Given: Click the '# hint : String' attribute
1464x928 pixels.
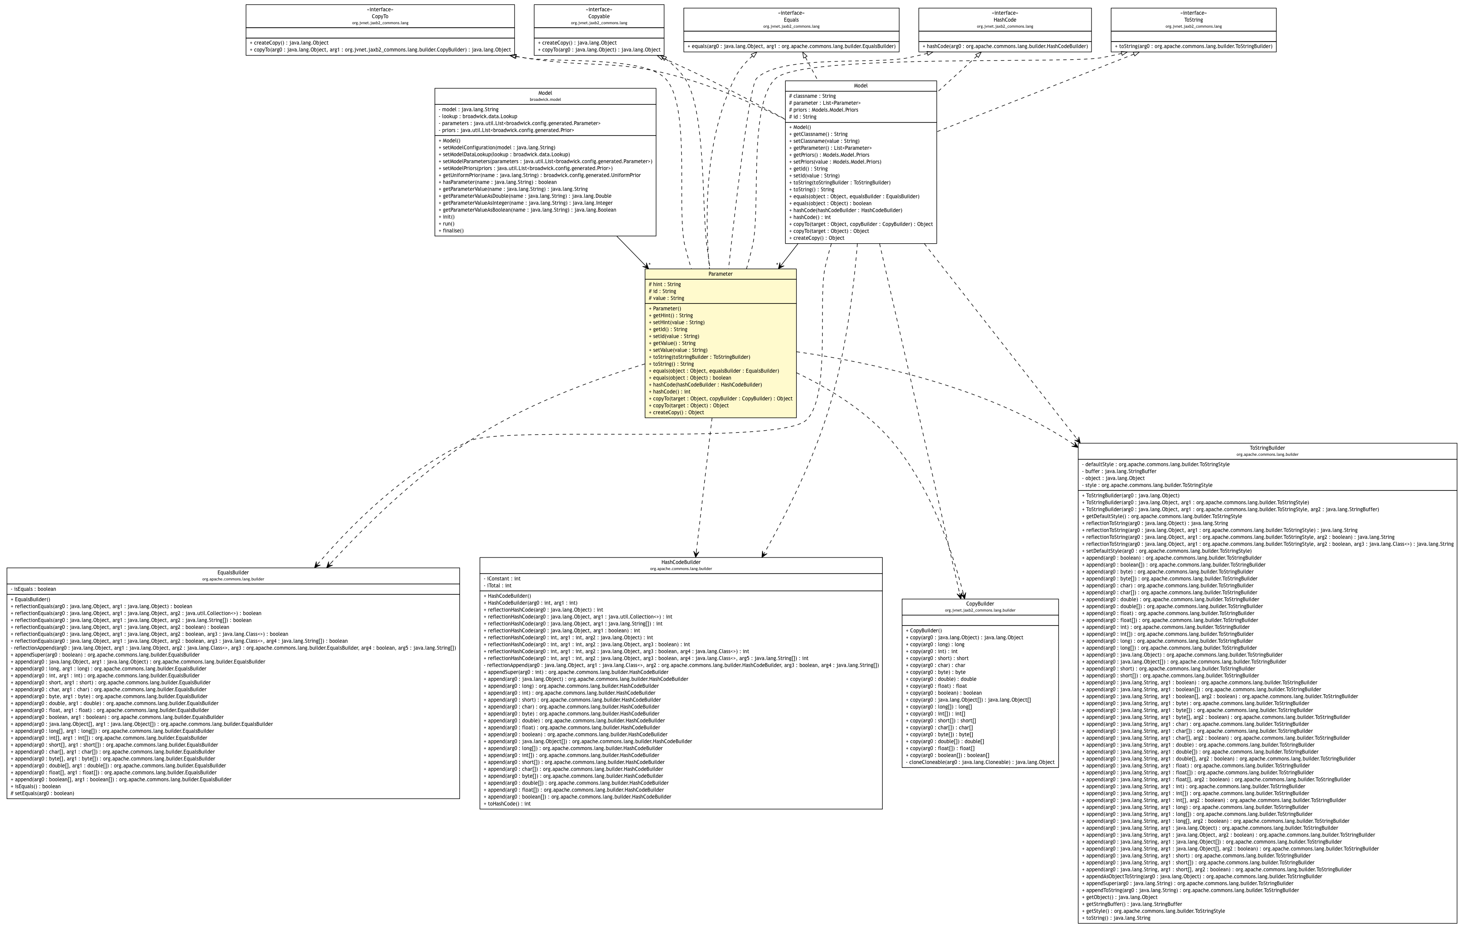Looking at the screenshot, I should click(664, 284).
